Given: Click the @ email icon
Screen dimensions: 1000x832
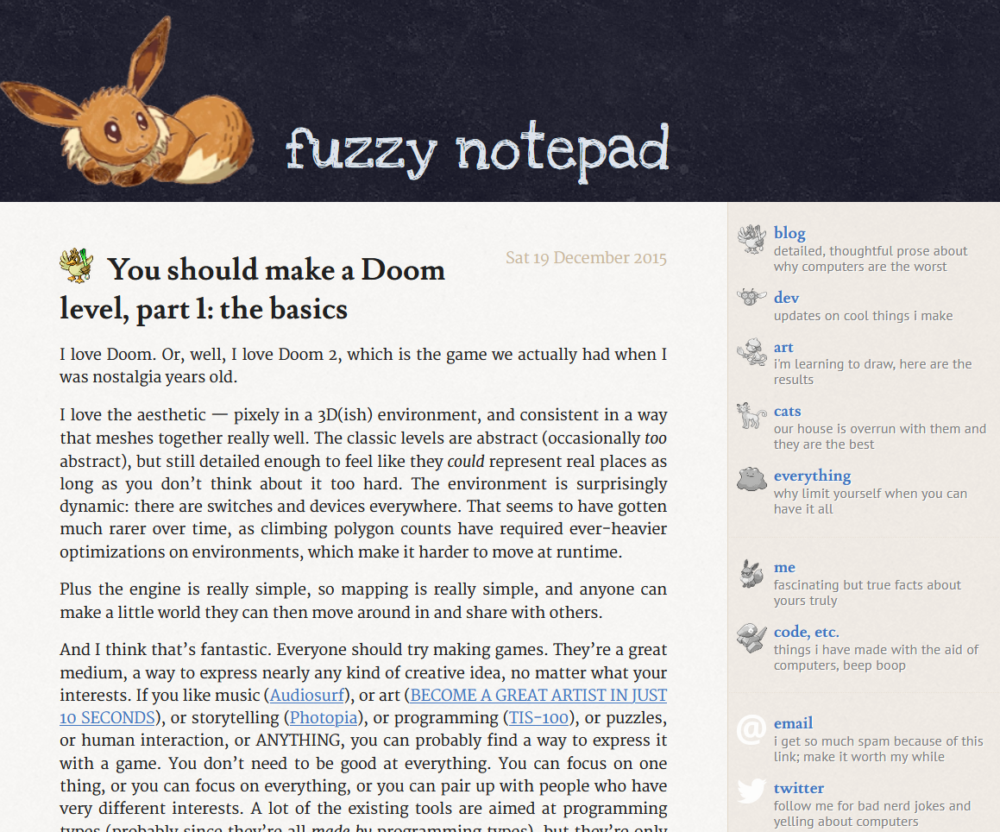Looking at the screenshot, I should 752,728.
